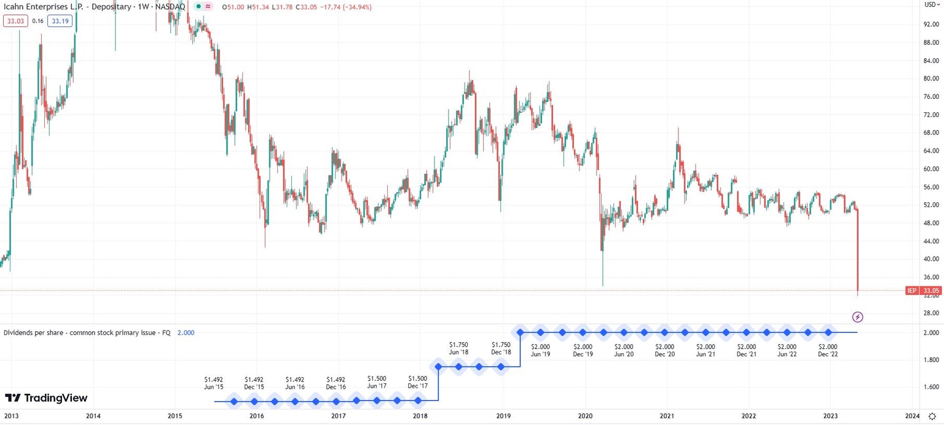Viewport: 944px width, 425px height.
Task: Click the TradingView logo
Action: point(46,398)
